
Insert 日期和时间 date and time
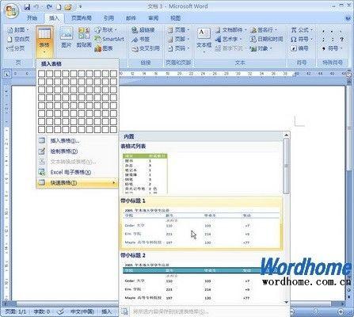266,39
